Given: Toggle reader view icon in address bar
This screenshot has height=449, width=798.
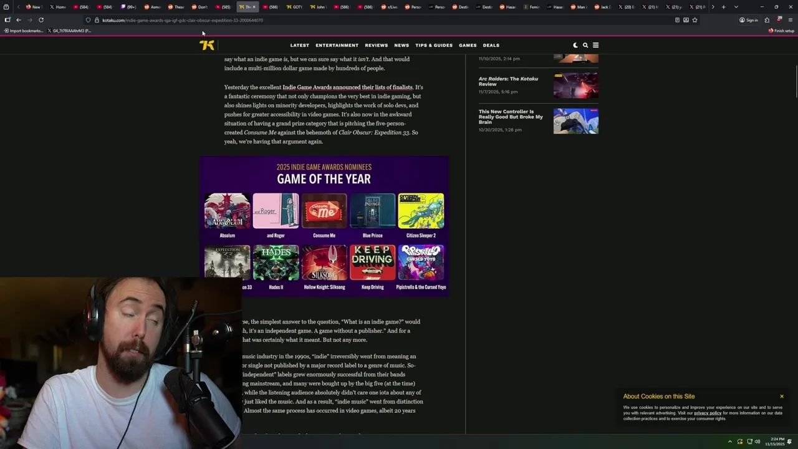Looking at the screenshot, I should point(677,20).
